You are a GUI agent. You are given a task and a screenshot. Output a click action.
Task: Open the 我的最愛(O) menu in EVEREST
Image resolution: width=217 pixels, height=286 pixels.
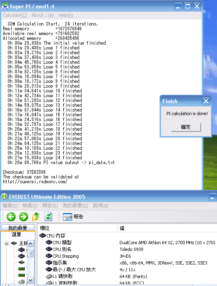(x=75, y=206)
